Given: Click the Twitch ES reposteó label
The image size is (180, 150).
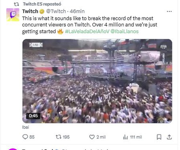Looking at the screenshot, I should click(42, 4).
